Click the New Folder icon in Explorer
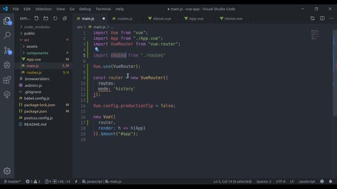Viewport: 337px width, 189px height. tap(46, 18)
